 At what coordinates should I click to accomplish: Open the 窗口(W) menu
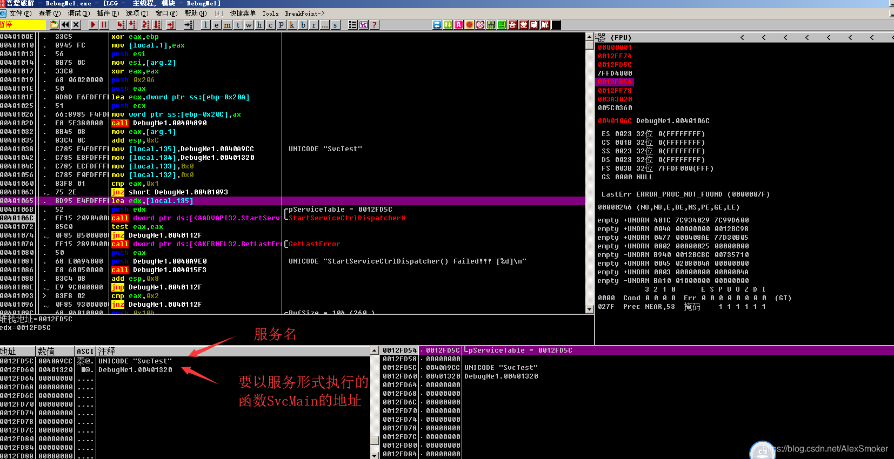pos(166,13)
